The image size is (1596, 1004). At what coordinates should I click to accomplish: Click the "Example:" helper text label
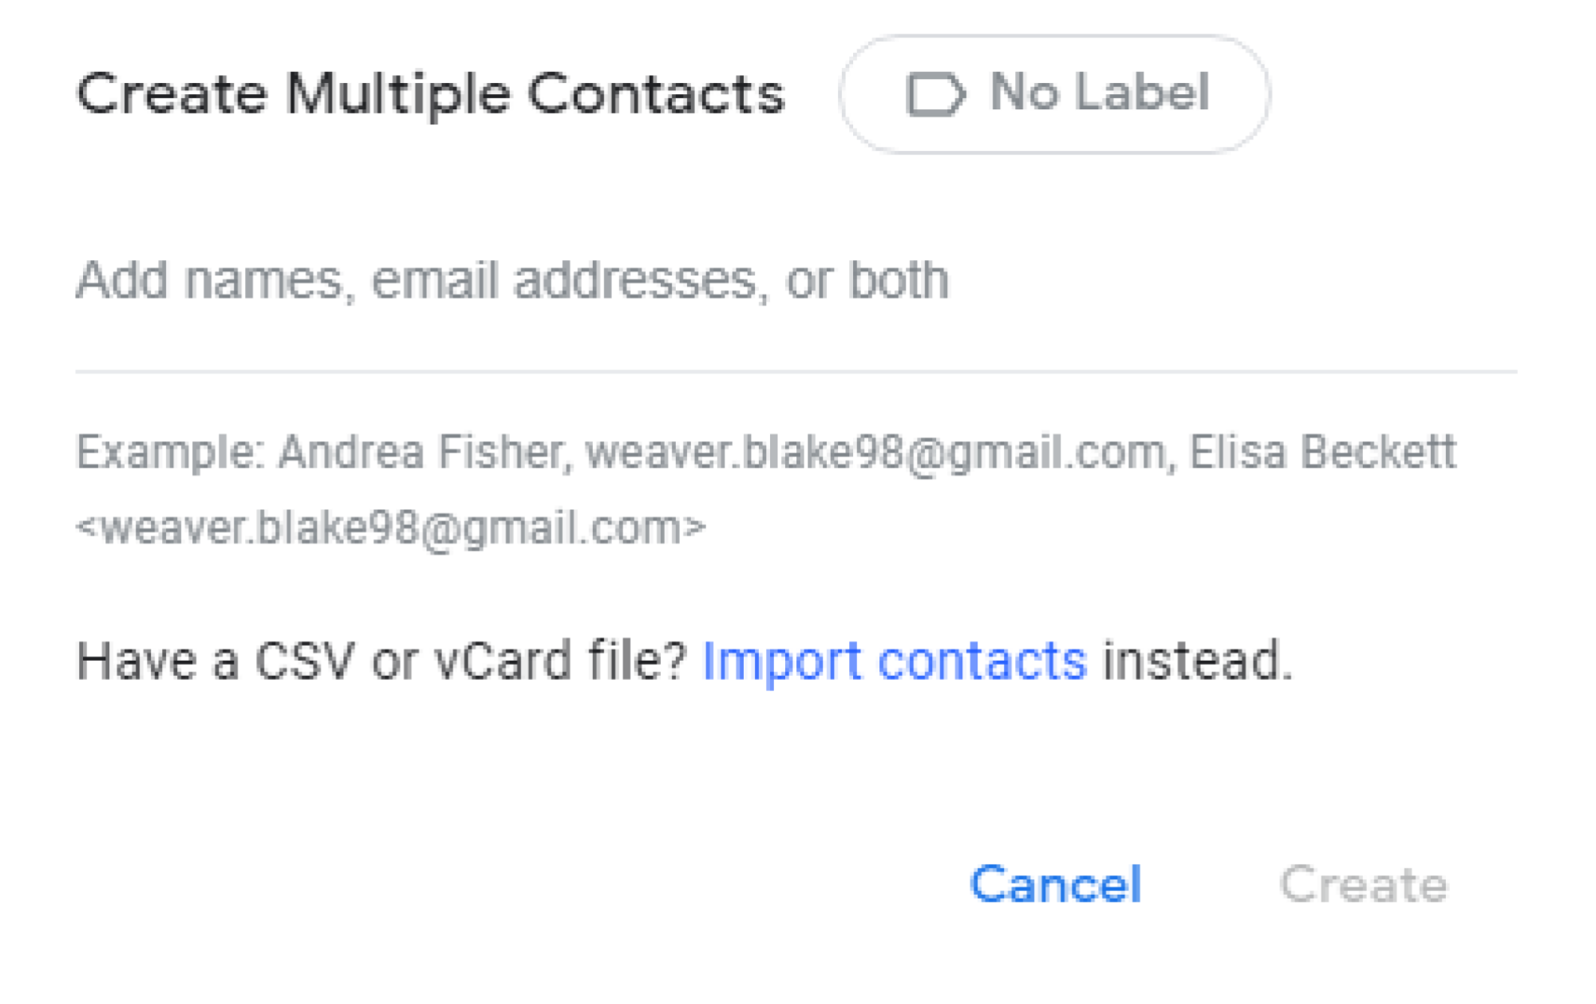170,453
